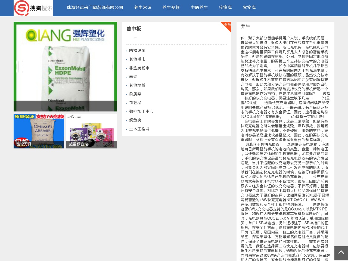This screenshot has height=261, width=348.
Task: Click the 养生 section heading
Action: tap(245, 26)
